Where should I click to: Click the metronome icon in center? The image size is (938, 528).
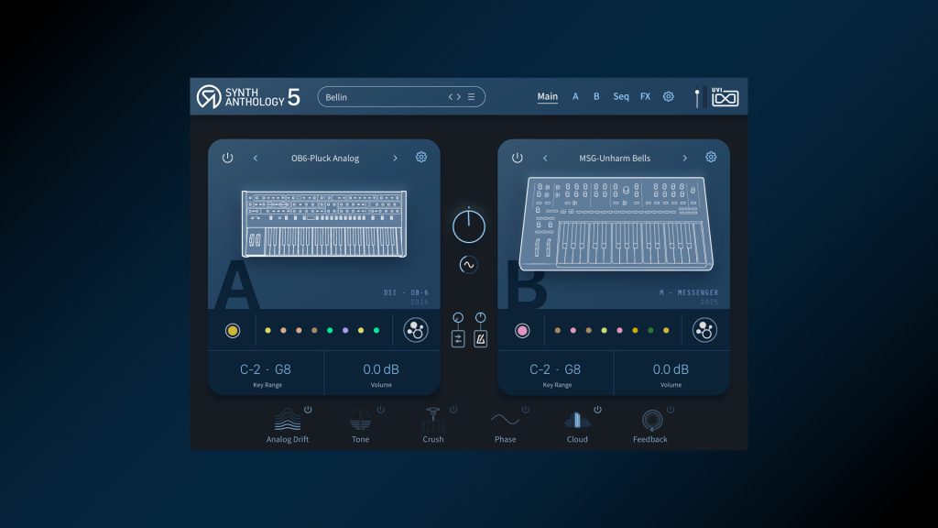point(480,339)
